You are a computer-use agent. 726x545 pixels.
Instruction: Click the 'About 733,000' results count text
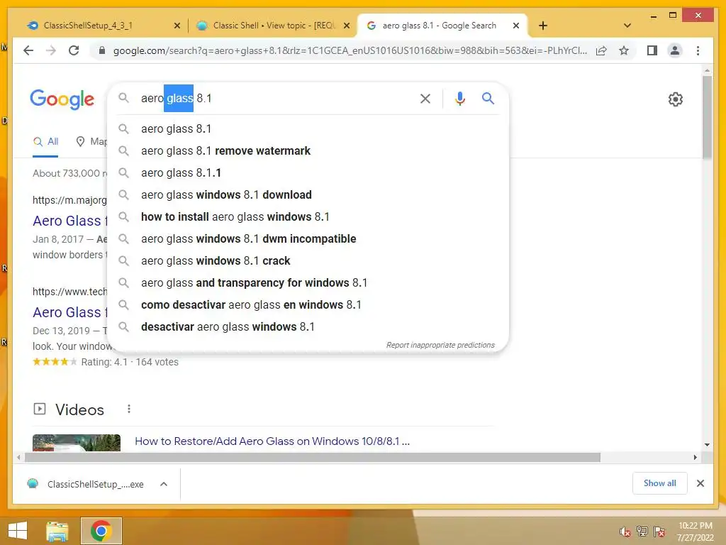click(70, 173)
